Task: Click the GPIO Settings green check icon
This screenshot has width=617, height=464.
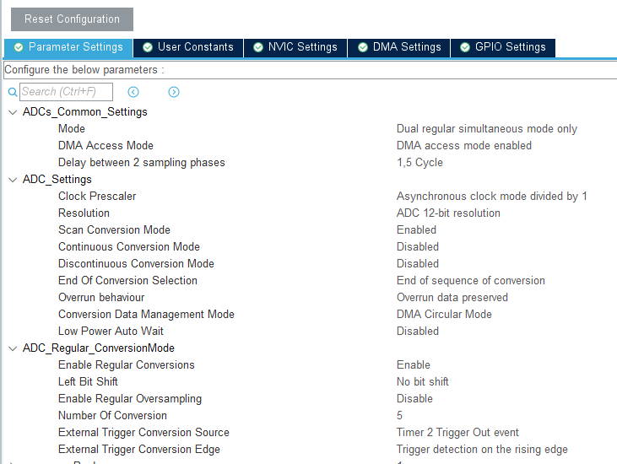Action: 465,47
